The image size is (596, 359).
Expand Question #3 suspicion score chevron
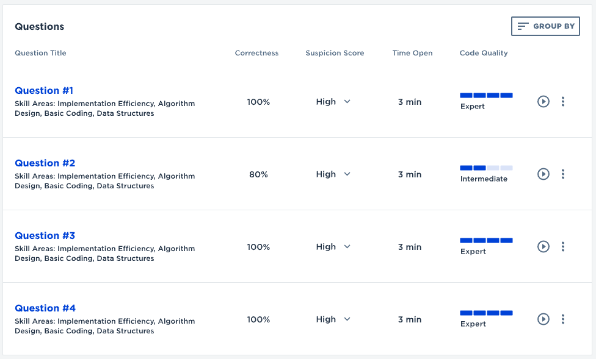pyautogui.click(x=347, y=247)
